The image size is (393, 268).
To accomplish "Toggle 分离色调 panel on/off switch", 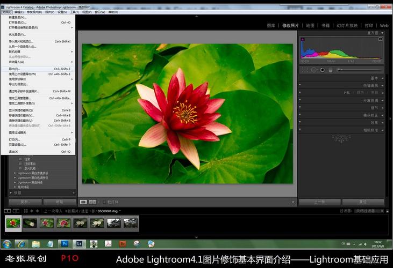I will (x=300, y=100).
